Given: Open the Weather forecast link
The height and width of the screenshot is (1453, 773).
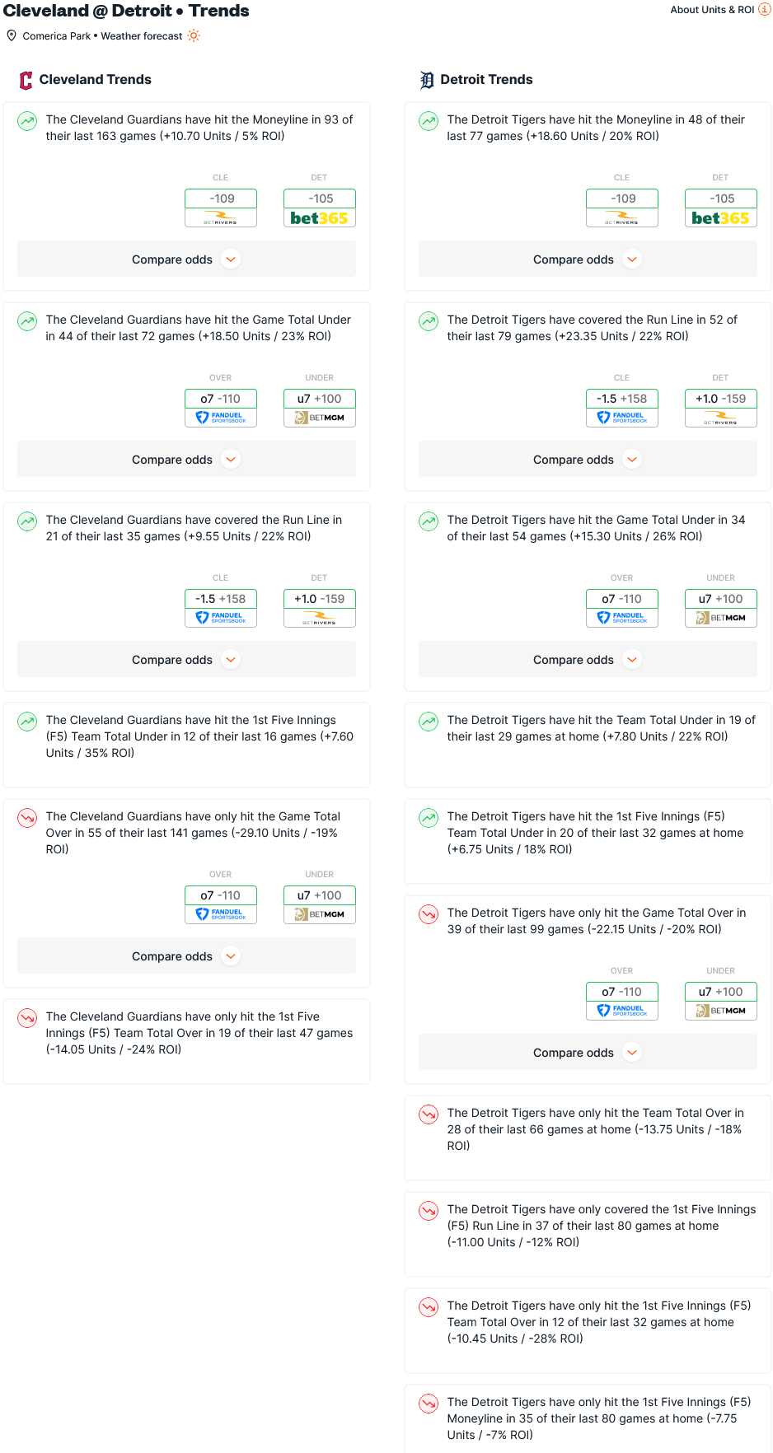Looking at the screenshot, I should pyautogui.click(x=142, y=36).
